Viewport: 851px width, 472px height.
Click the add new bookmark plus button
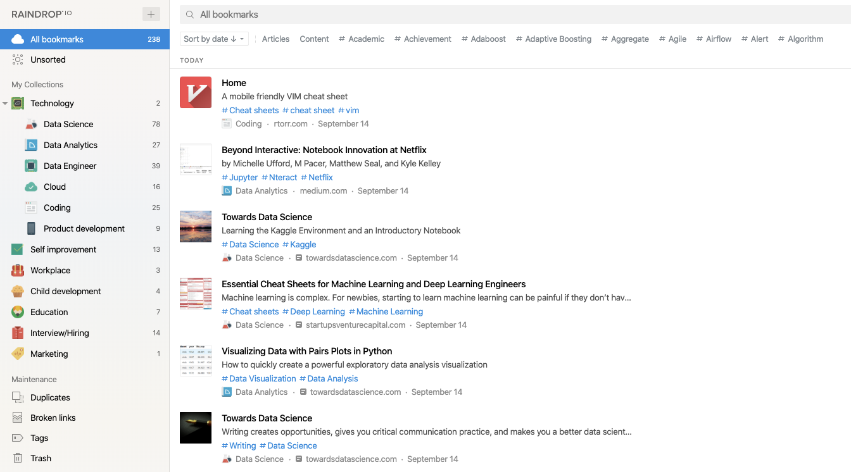click(151, 14)
